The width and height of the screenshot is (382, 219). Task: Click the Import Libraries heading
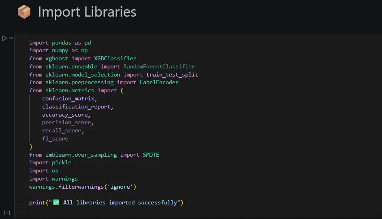pyautogui.click(x=87, y=12)
